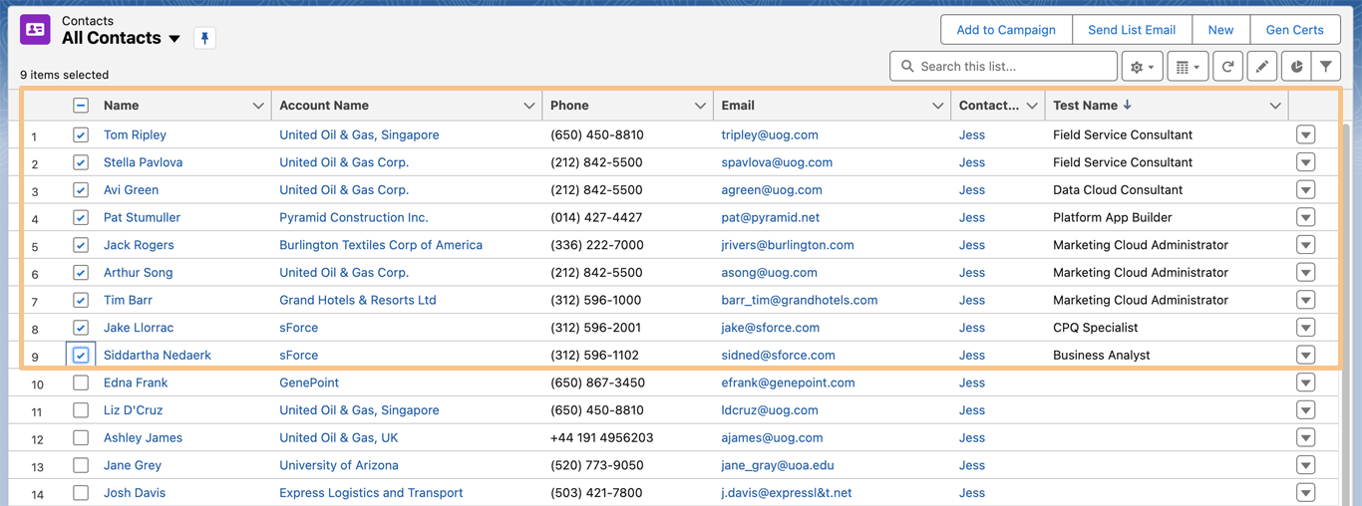The image size is (1362, 506).
Task: Show the charts panel icon
Action: pyautogui.click(x=1296, y=67)
